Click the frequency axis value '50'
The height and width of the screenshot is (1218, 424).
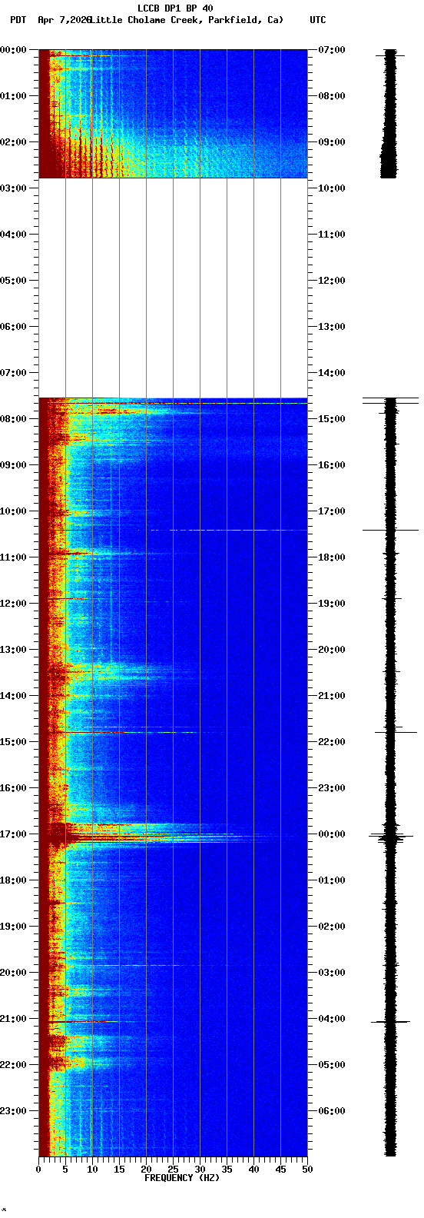307,1170
